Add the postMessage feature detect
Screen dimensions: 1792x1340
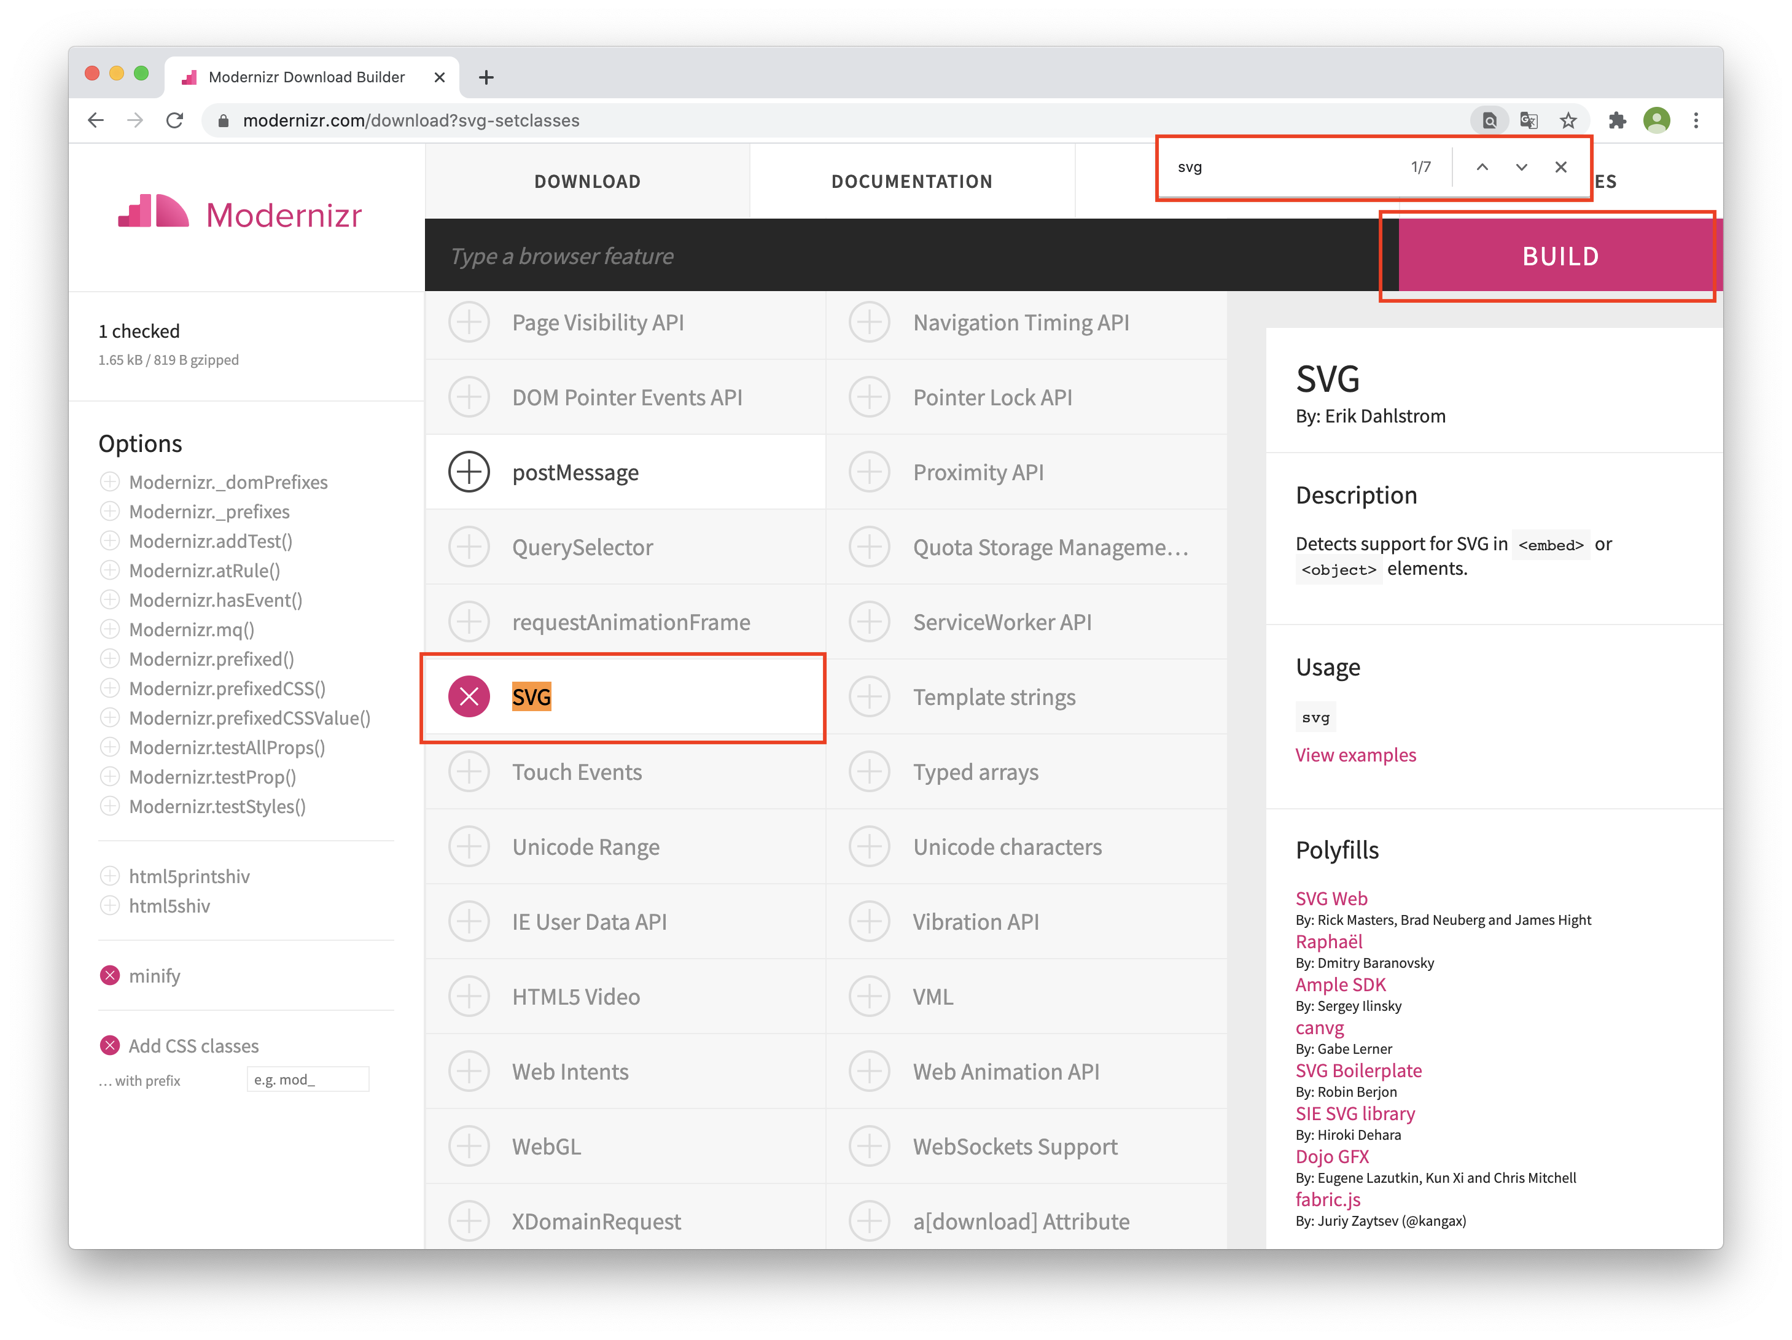(x=469, y=472)
